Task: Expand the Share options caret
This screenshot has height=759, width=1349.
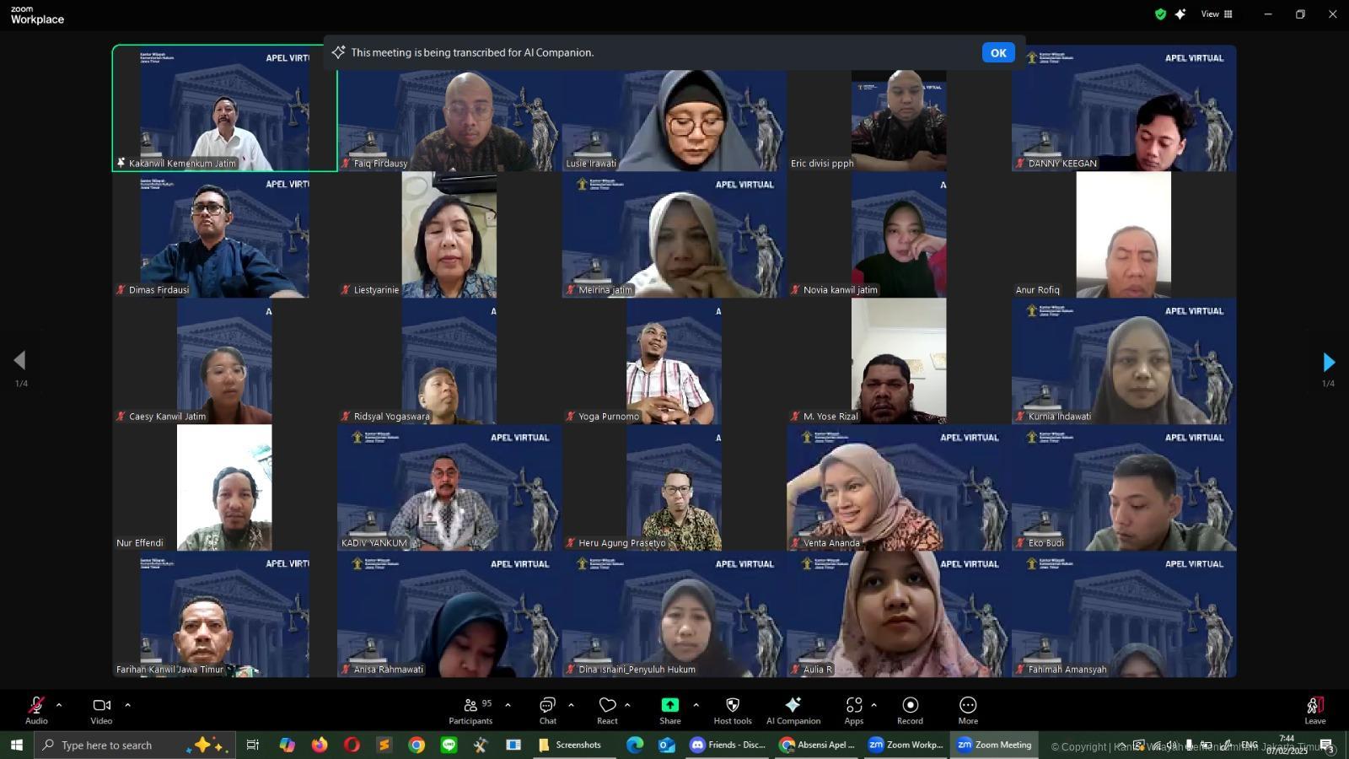Action: (696, 704)
